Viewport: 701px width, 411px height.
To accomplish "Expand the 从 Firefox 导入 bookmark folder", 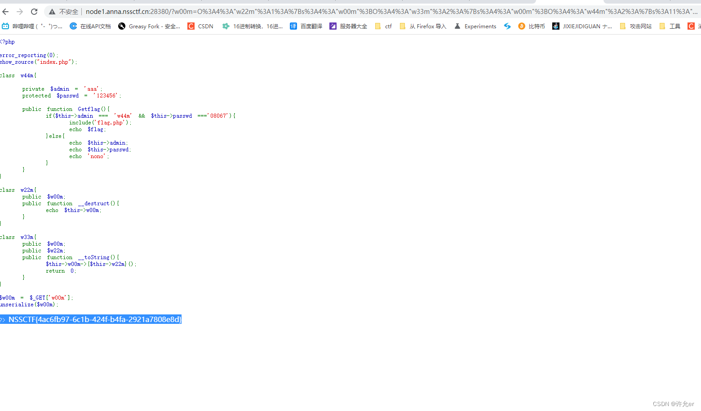I will coord(423,27).
